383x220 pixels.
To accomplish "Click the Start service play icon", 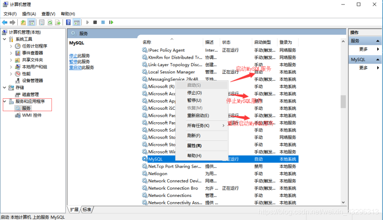I will pos(87,23).
